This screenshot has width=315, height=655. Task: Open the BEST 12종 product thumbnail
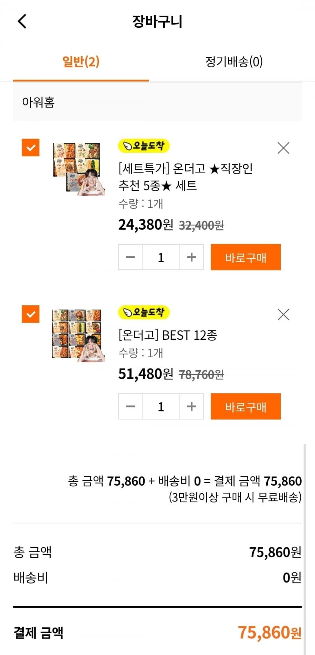click(x=78, y=335)
